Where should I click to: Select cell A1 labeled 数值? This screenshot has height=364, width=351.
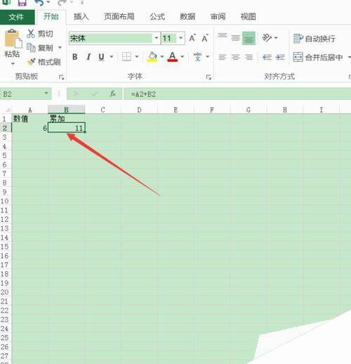[29, 119]
